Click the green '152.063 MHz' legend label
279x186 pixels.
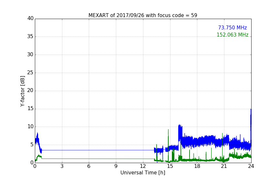pos(232,35)
